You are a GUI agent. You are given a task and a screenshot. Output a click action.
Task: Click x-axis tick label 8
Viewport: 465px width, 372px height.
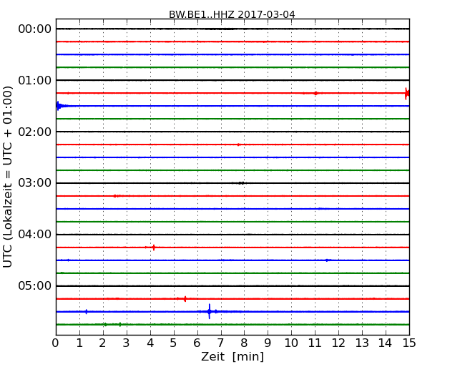click(x=244, y=343)
